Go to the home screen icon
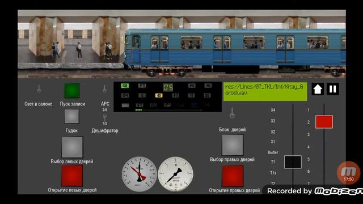The width and height of the screenshot is (363, 204). [318, 89]
